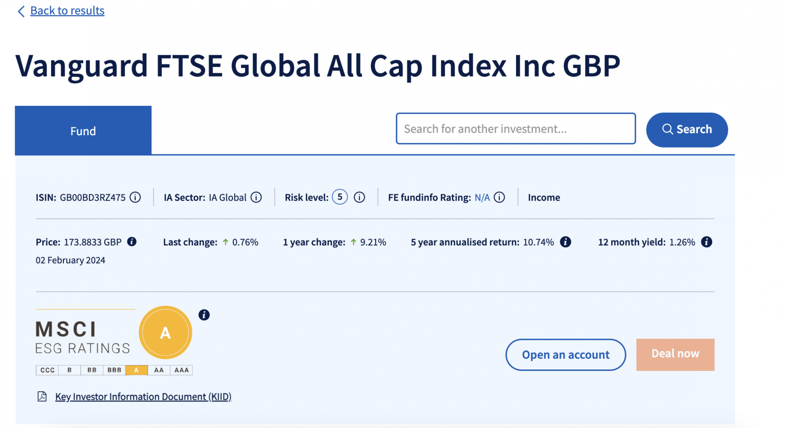Viewport: 787px width, 428px height.
Task: Click the IA Global sector value
Action: pyautogui.click(x=228, y=198)
